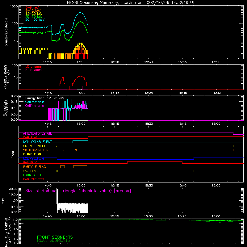The height and width of the screenshot is (247, 247).
Task: Click the yellow '12-25 keV' count-rate legend label
Action: pyautogui.click(x=34, y=14)
